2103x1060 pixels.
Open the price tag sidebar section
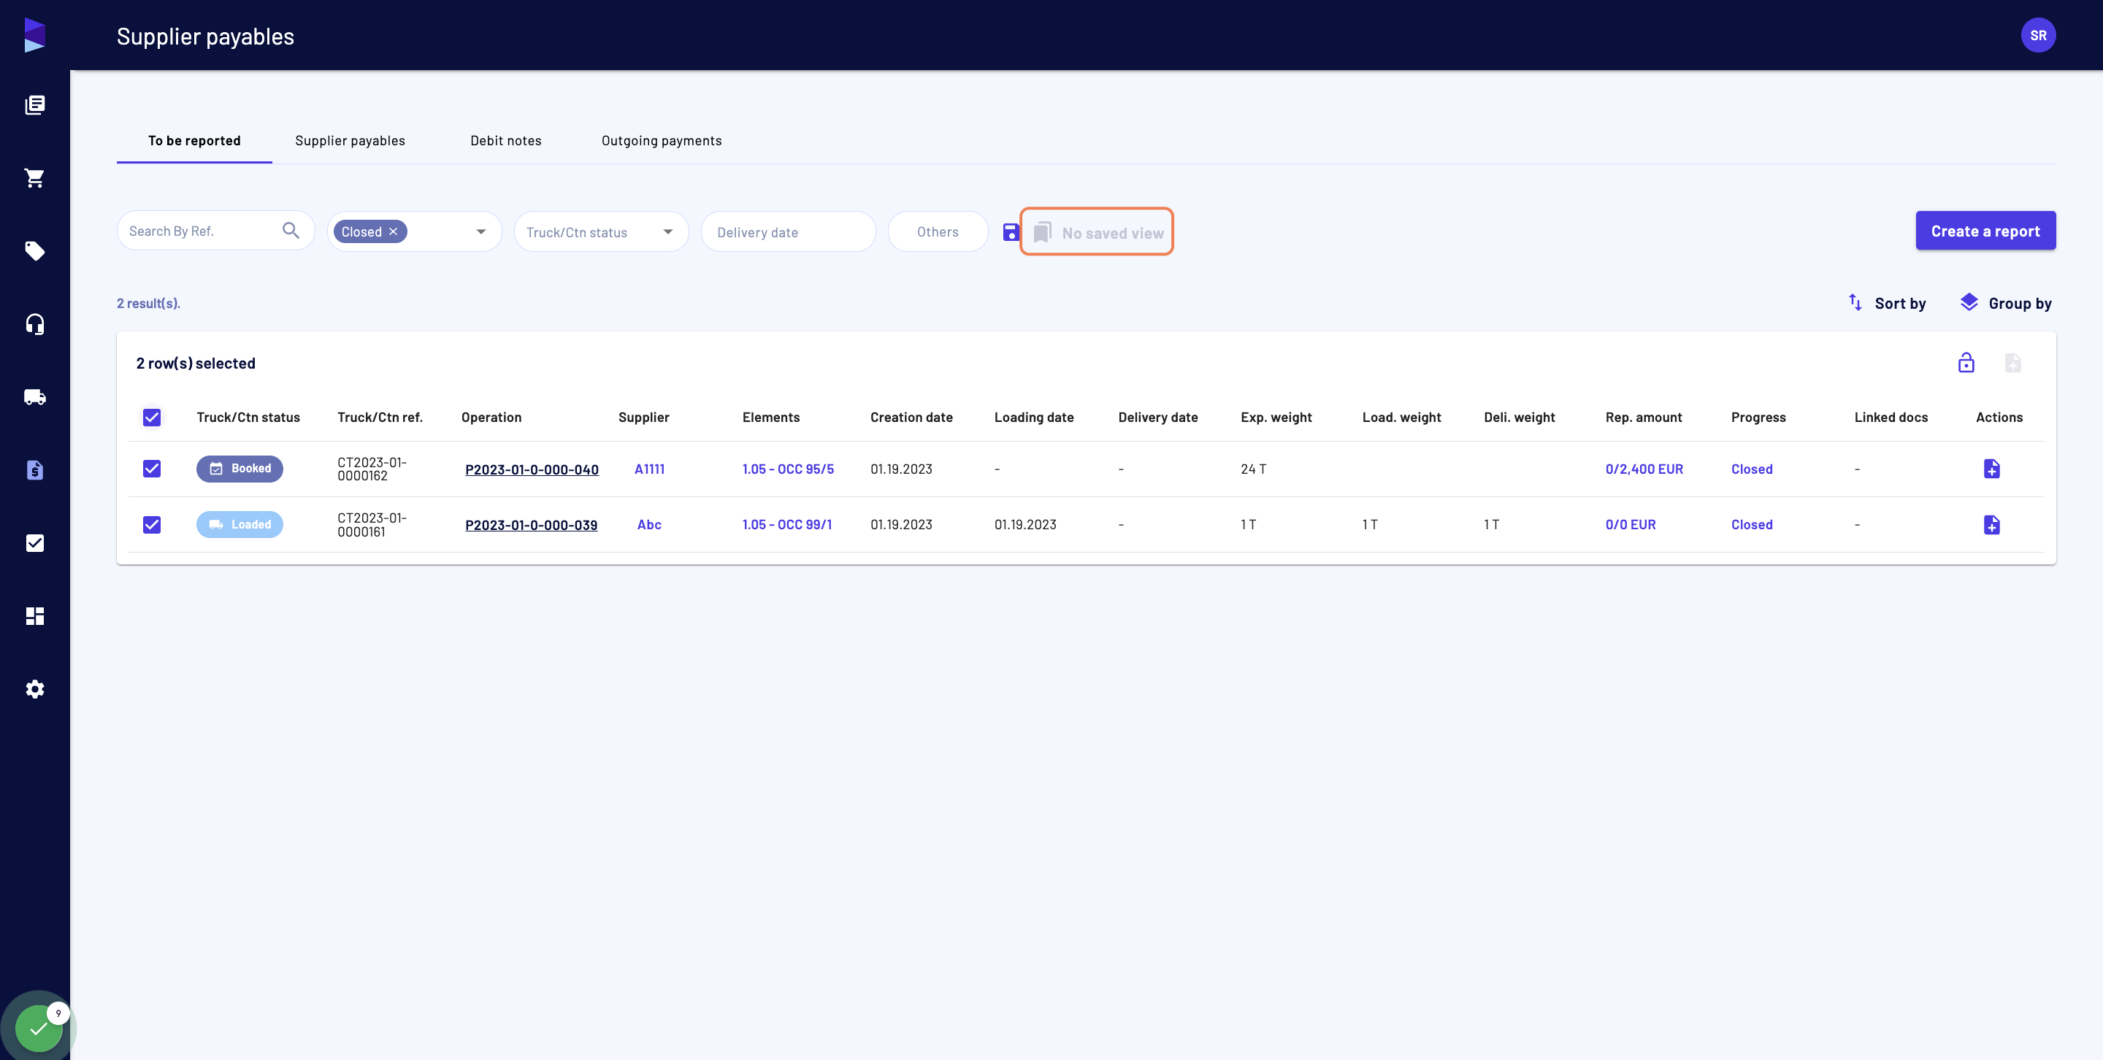click(34, 250)
